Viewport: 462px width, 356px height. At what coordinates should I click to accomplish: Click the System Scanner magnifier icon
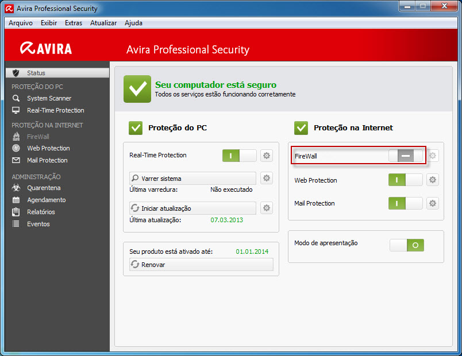[x=16, y=98]
